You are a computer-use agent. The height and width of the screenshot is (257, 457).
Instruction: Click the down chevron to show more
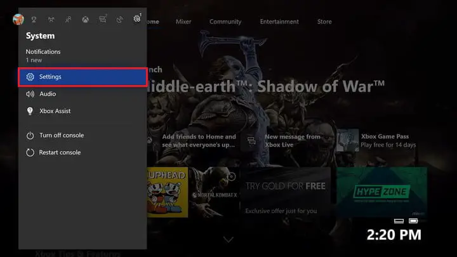(x=228, y=239)
